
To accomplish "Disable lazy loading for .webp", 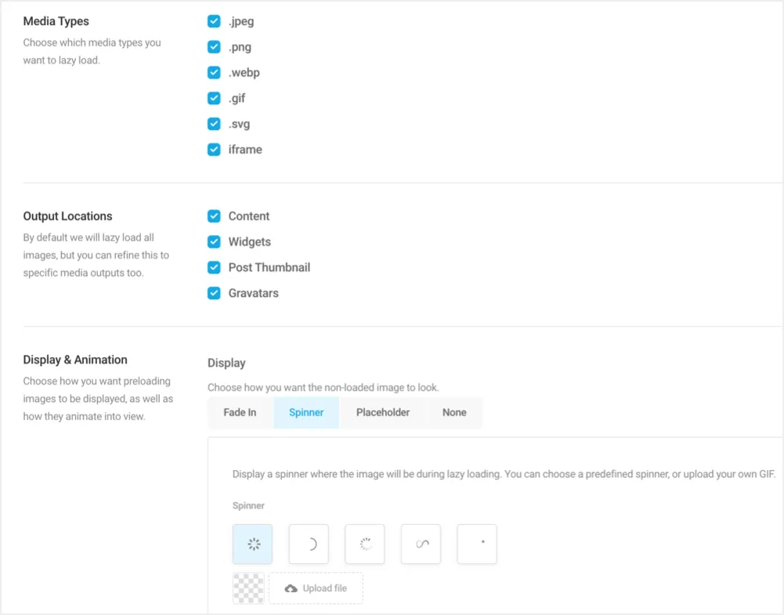I will (214, 73).
